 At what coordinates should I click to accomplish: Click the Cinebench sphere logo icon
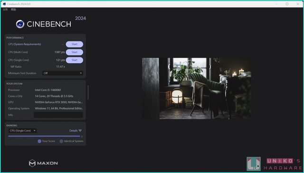point(20,24)
